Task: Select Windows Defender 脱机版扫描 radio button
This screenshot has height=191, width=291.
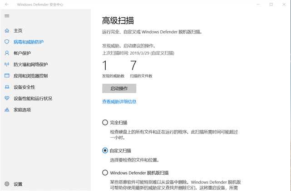Action: click(x=105, y=173)
